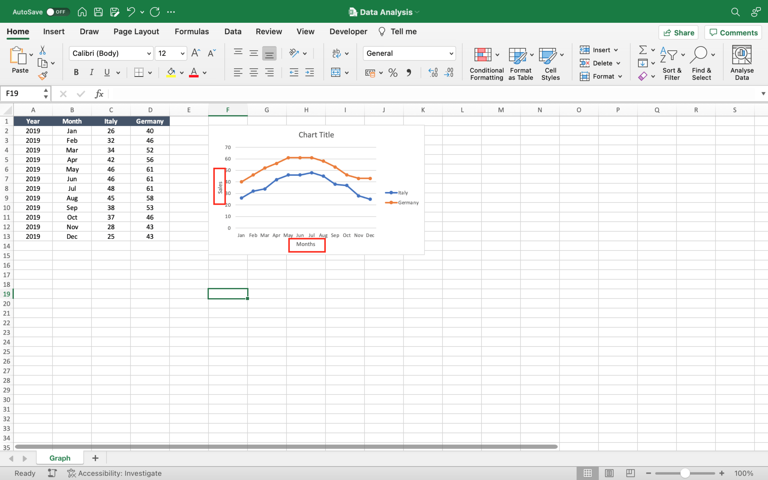Toggle italic formatting

tap(91, 72)
